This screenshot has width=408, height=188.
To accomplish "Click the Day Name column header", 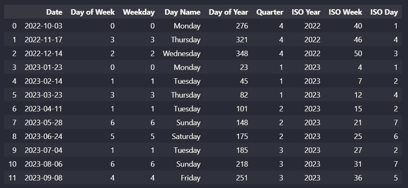I will [x=182, y=12].
